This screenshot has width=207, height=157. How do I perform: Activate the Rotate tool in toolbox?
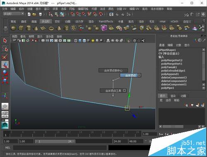[5, 72]
